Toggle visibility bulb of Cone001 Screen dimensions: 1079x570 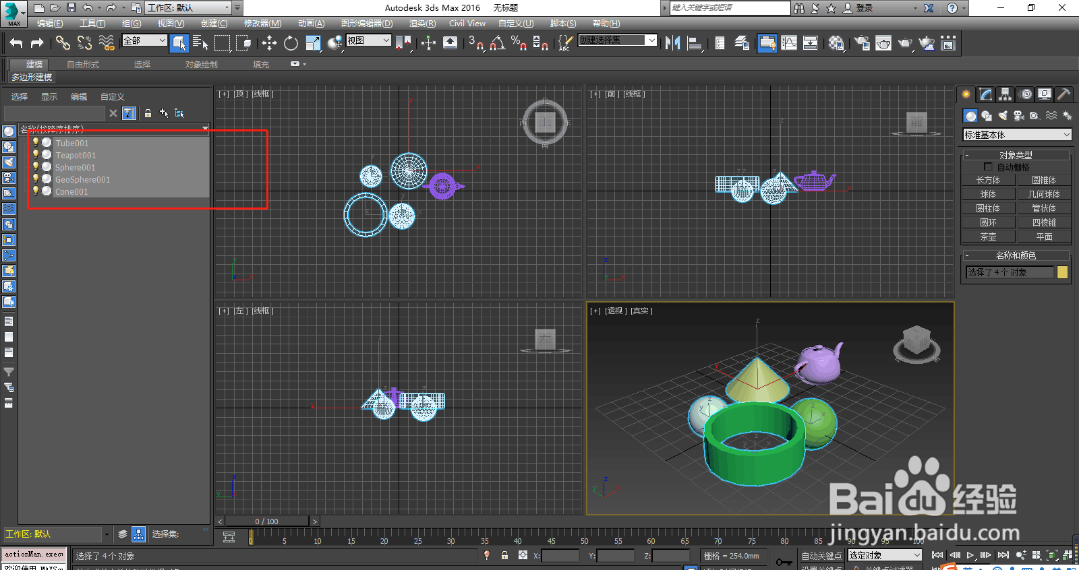pyautogui.click(x=36, y=191)
